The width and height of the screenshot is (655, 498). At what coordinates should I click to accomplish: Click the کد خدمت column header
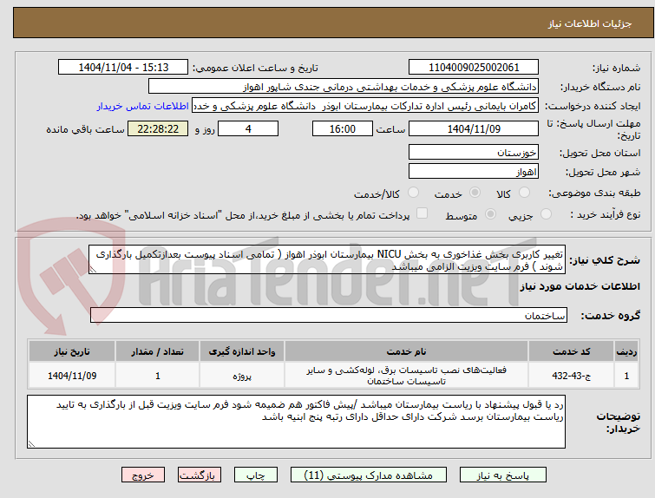tap(571, 351)
